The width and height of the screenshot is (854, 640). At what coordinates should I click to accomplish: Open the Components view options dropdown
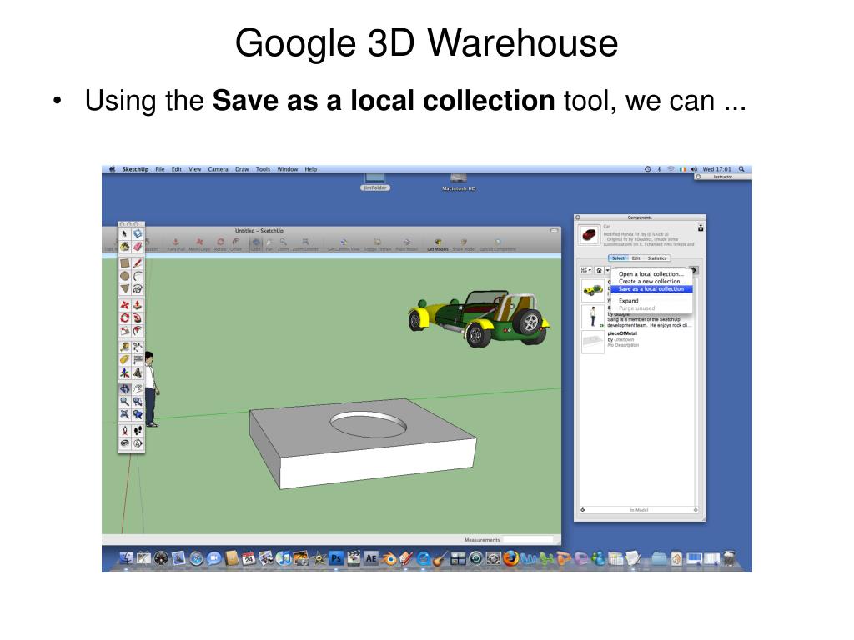[x=586, y=271]
